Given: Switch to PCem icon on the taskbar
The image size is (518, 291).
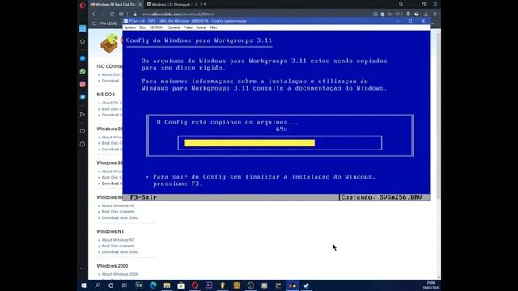Looking at the screenshot, I should pos(292,285).
